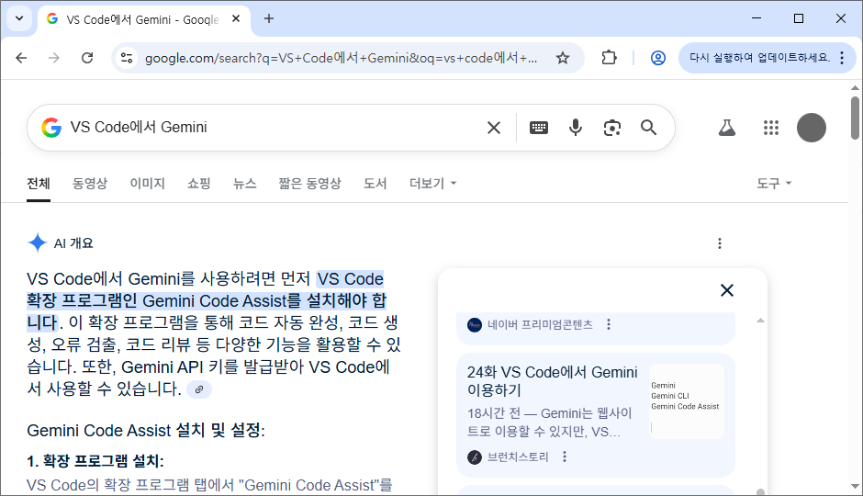The image size is (863, 496).
Task: Open AI overview three-dot options
Action: point(720,243)
